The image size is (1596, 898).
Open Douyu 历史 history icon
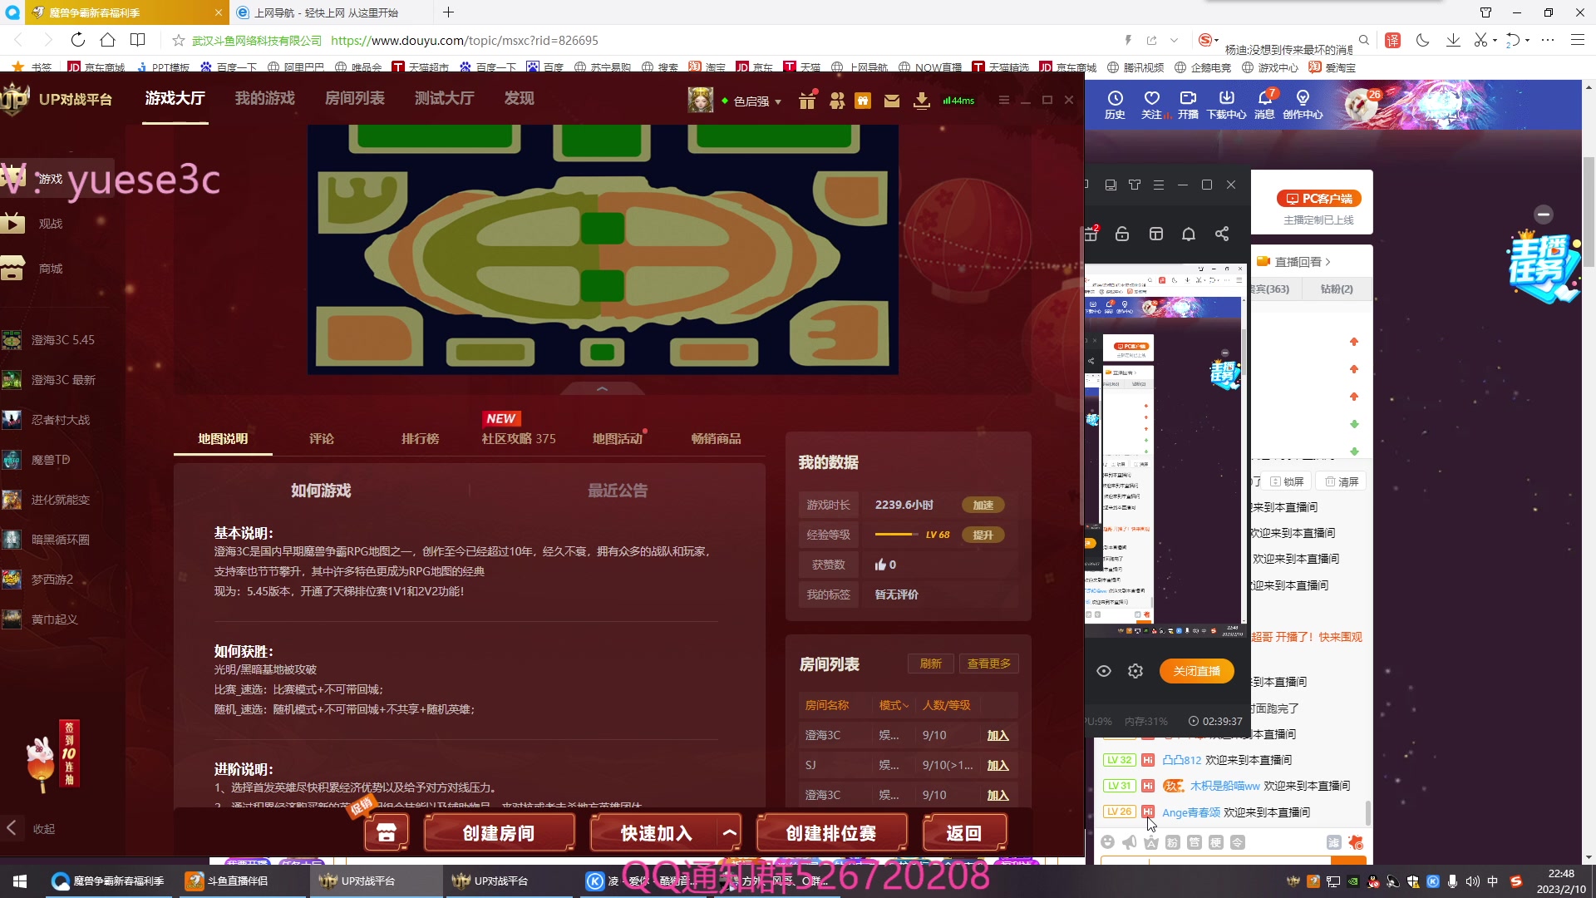coord(1115,105)
